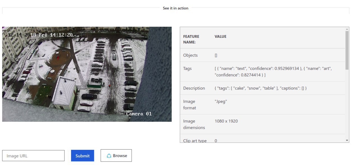
Task: Click the Image format row label
Action: tap(189, 104)
